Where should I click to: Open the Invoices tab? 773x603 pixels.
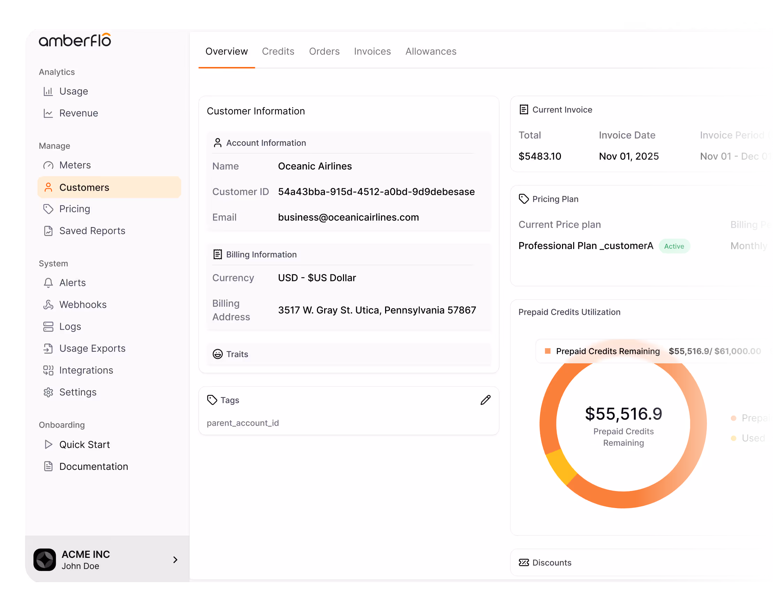click(x=372, y=51)
